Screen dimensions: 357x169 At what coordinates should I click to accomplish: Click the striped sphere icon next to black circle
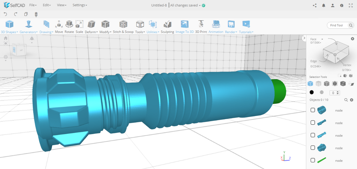pyautogui.click(x=322, y=92)
